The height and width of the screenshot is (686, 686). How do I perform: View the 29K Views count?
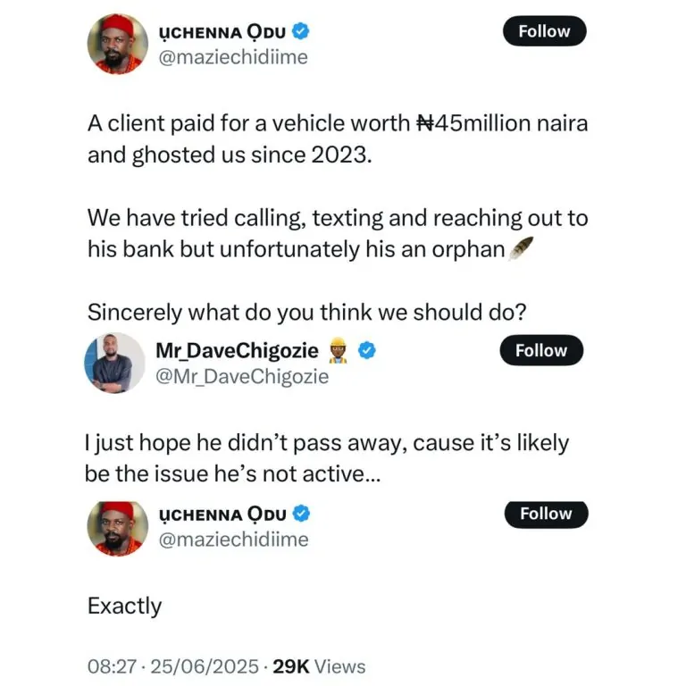[x=319, y=666]
